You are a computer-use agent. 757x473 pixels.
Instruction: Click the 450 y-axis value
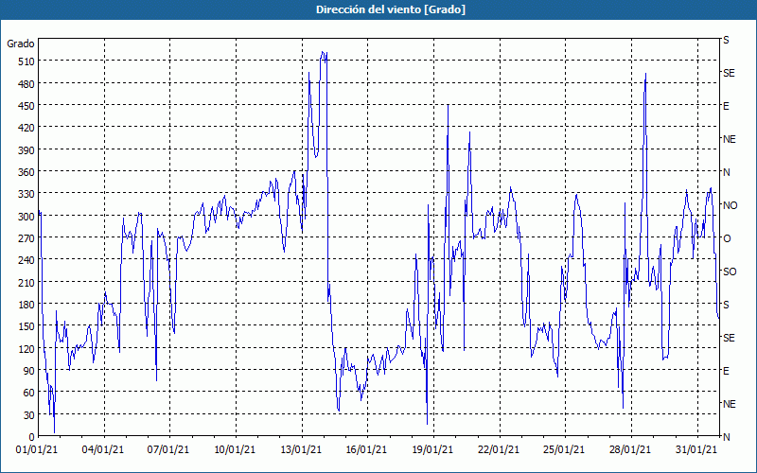[x=26, y=106]
